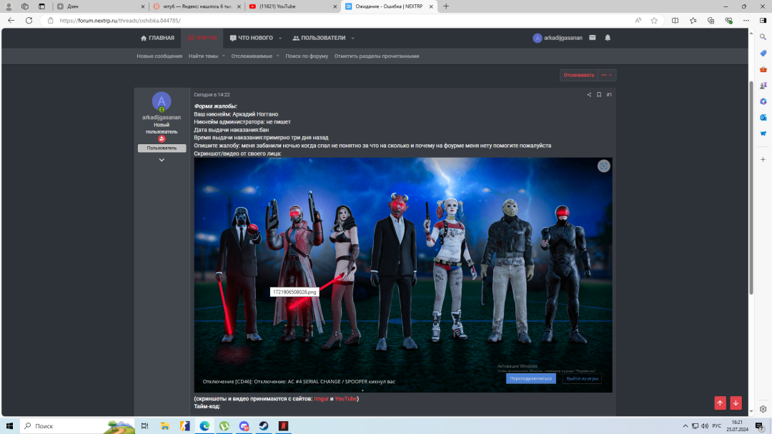Image resolution: width=772 pixels, height=434 pixels.
Task: Switch to the ютуб — Яндекс tab
Action: tap(197, 6)
